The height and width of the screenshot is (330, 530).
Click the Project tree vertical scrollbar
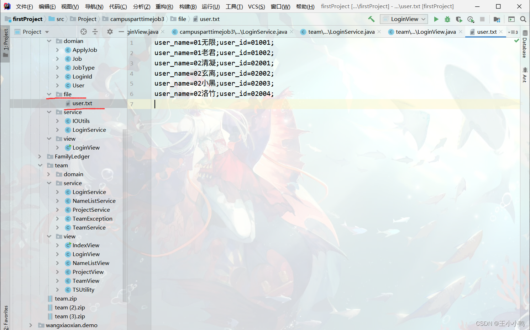coord(125,215)
